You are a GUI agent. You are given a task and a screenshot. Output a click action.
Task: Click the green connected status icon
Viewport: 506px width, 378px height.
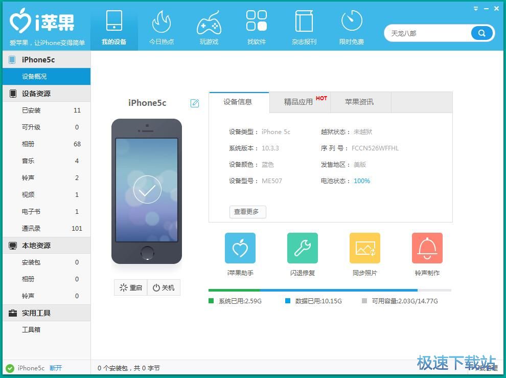click(10, 368)
